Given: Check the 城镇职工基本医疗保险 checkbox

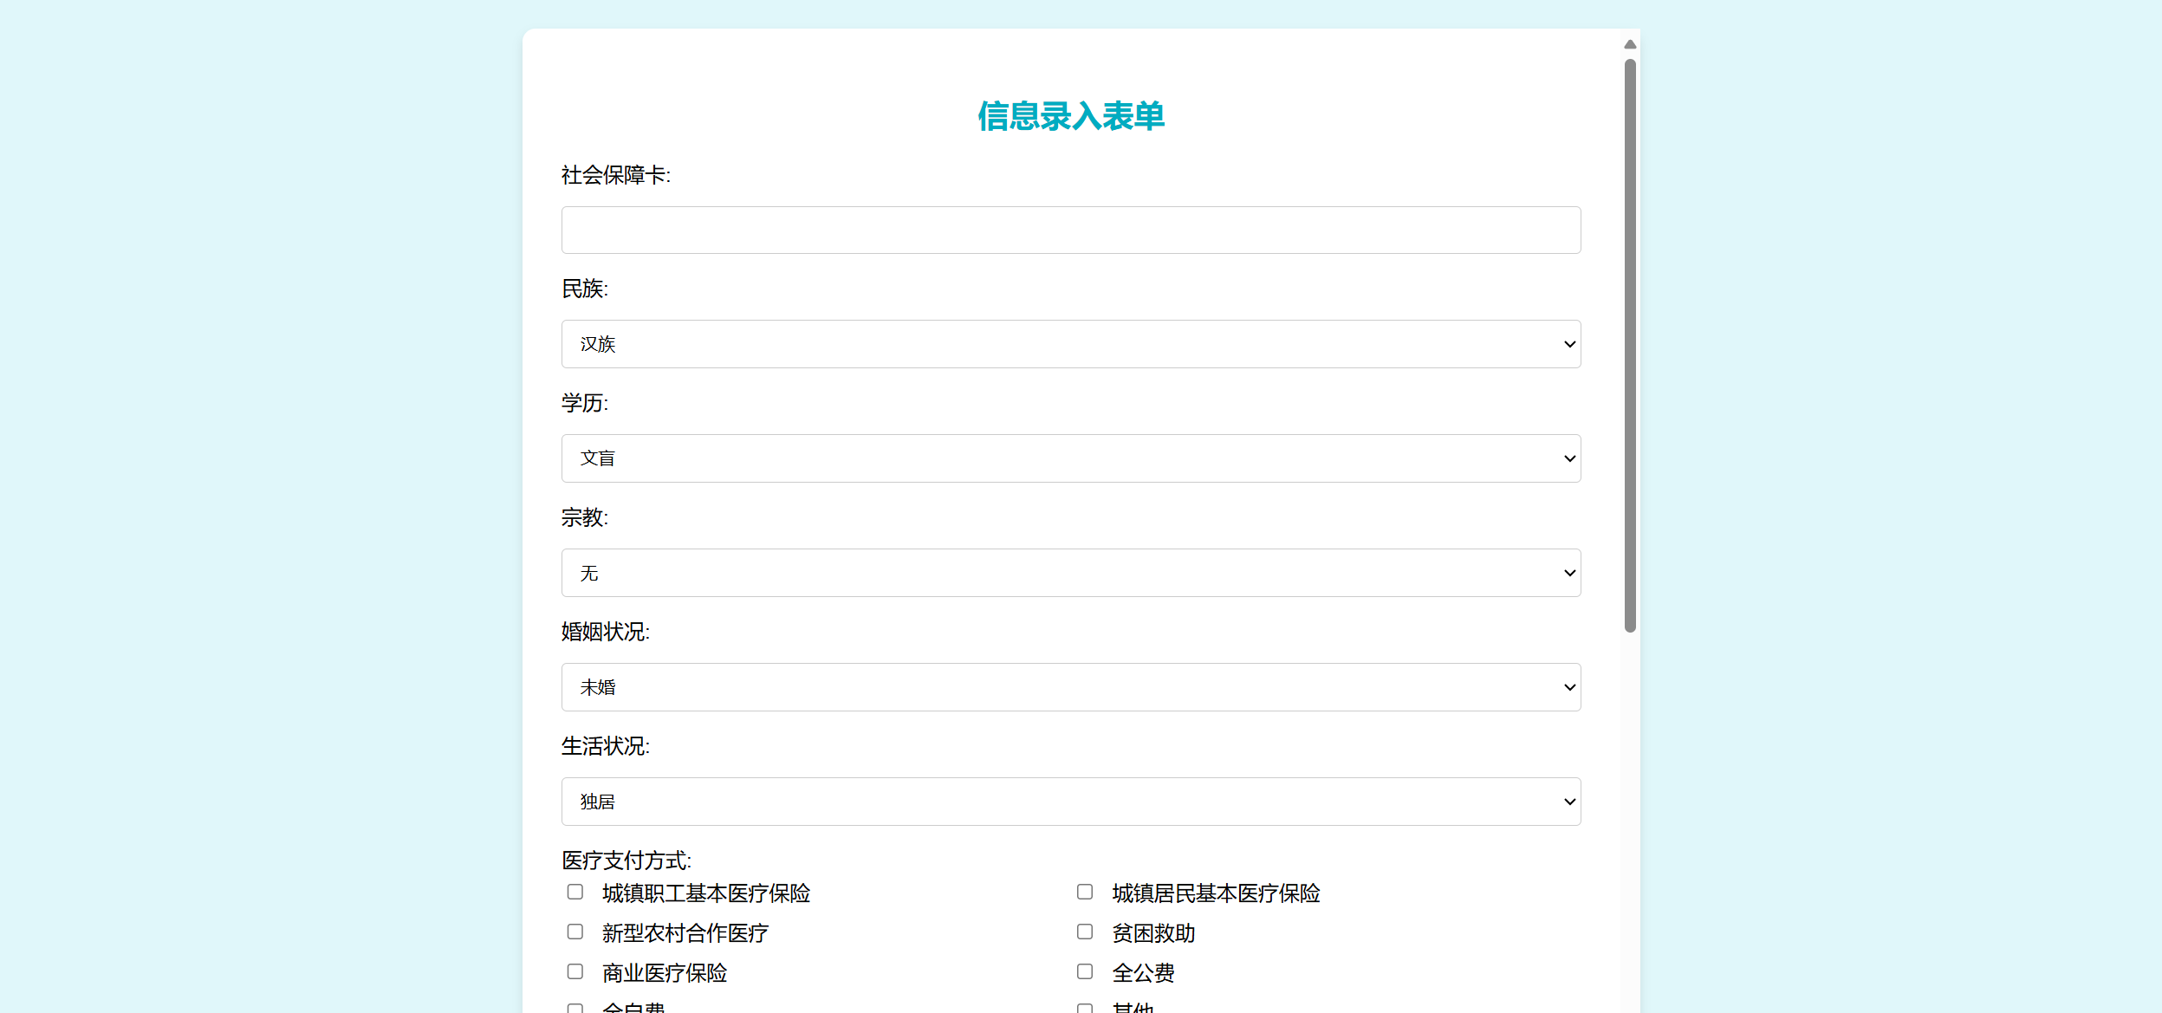Looking at the screenshot, I should [575, 892].
